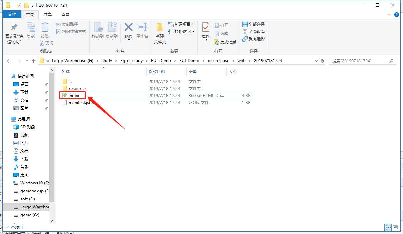Click Egret_study in the address path
Viewport: 403px width, 234px height.
click(131, 61)
